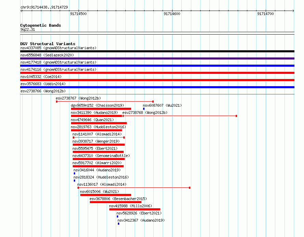The height and width of the screenshot is (237, 304).
Task: Click the nsv4177418 (gnomADStructuralVariants) label
Action: (x=58, y=62)
